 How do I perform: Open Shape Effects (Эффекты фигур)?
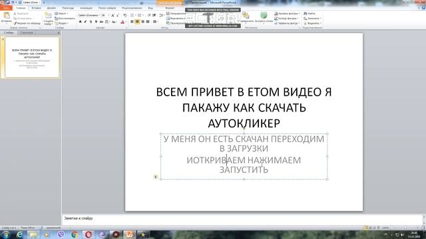[287, 23]
